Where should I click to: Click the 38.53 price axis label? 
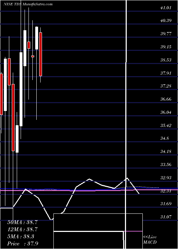(166, 60)
